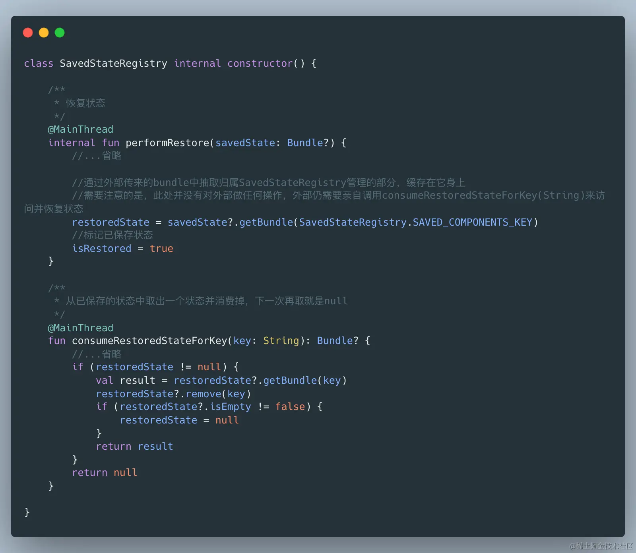Click 'getBundle' in the restoredState assignment line

pos(266,222)
